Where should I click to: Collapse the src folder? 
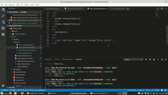(10, 37)
